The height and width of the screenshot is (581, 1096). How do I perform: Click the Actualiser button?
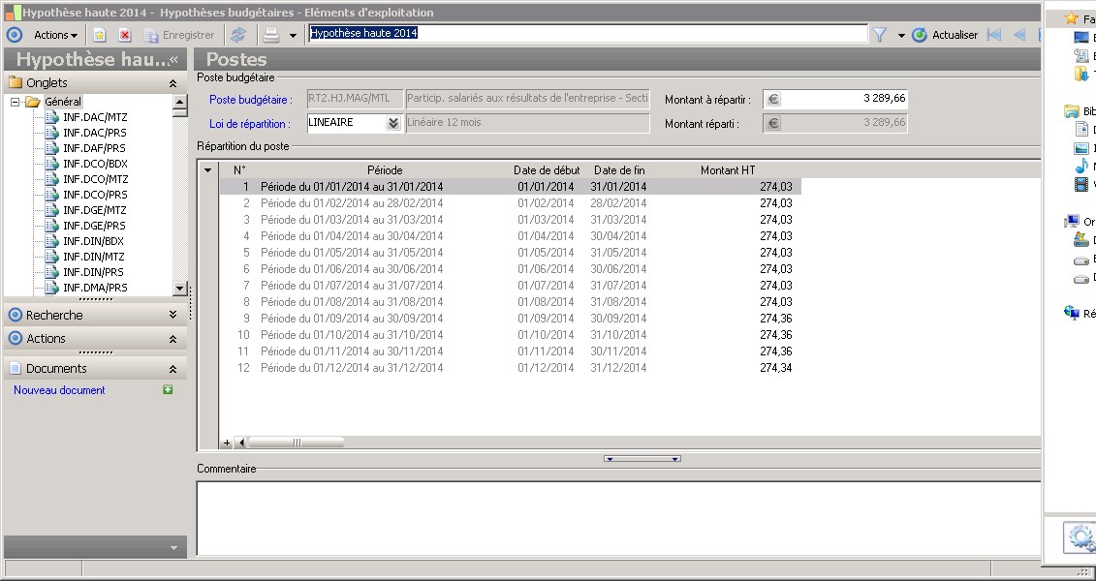tap(946, 35)
